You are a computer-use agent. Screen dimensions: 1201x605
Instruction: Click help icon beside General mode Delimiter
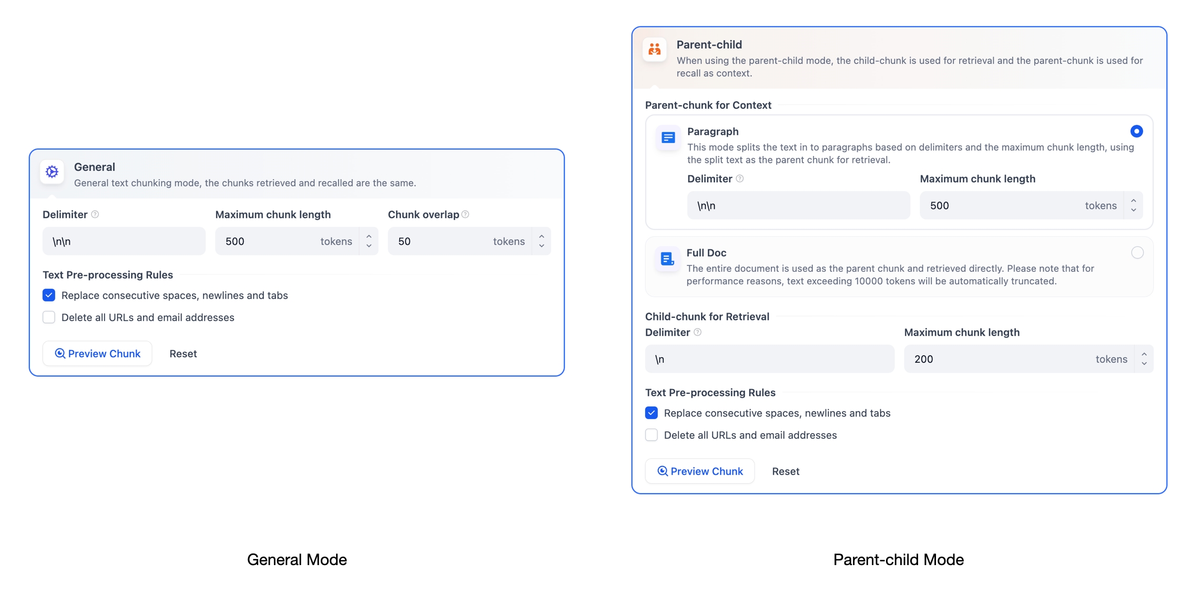click(x=95, y=214)
